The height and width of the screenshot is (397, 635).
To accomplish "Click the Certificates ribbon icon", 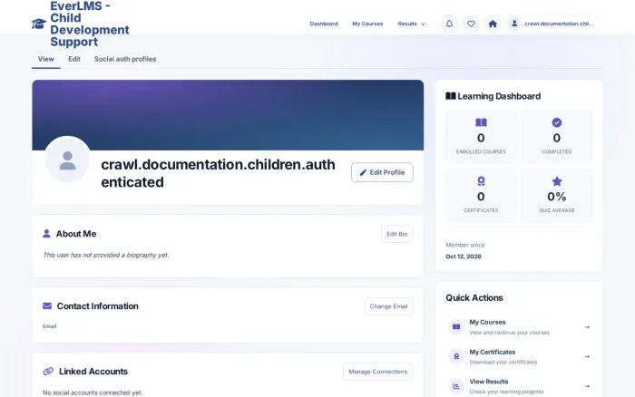I will pyautogui.click(x=481, y=181).
